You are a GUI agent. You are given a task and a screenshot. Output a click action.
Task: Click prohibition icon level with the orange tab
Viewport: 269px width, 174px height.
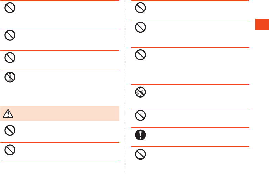(140, 27)
